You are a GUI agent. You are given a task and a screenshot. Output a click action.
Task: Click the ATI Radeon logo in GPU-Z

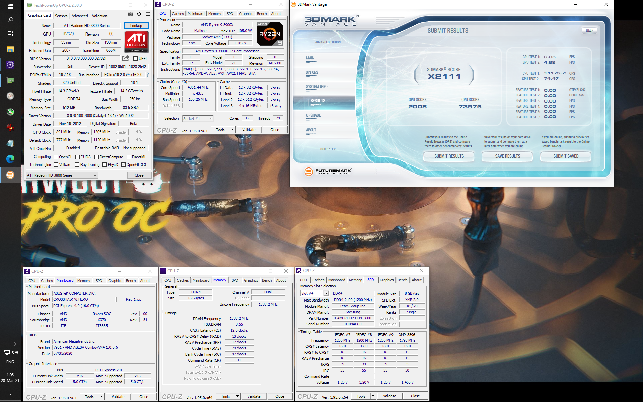point(136,42)
